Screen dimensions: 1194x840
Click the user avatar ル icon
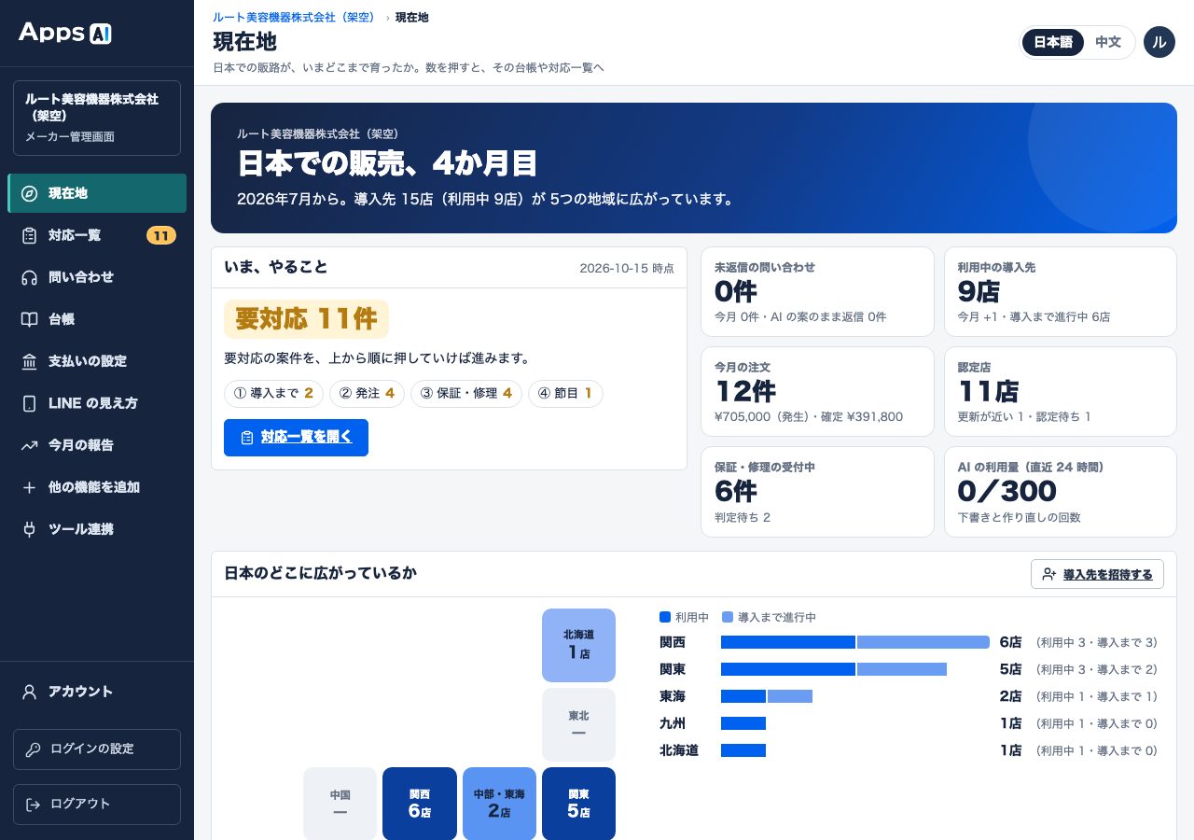tap(1159, 42)
